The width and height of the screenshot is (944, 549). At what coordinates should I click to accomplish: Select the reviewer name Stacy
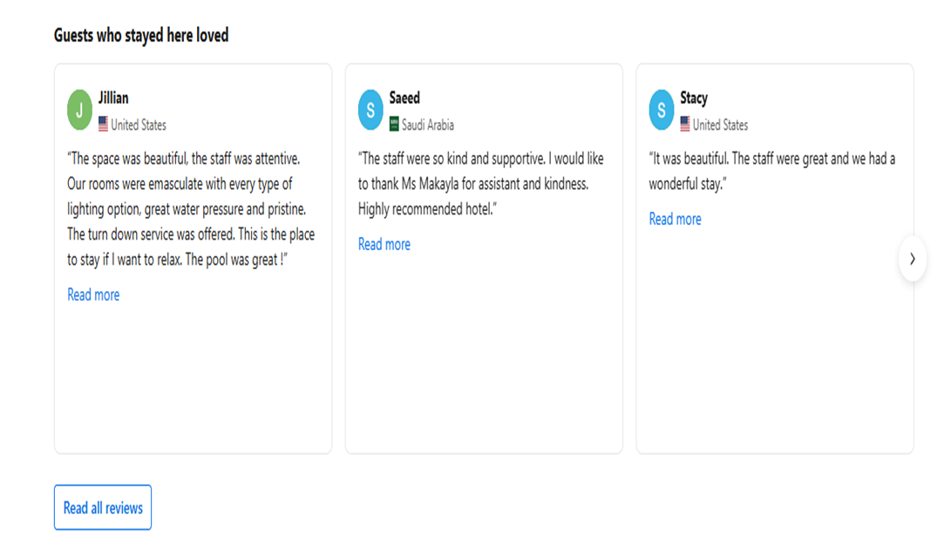point(694,98)
